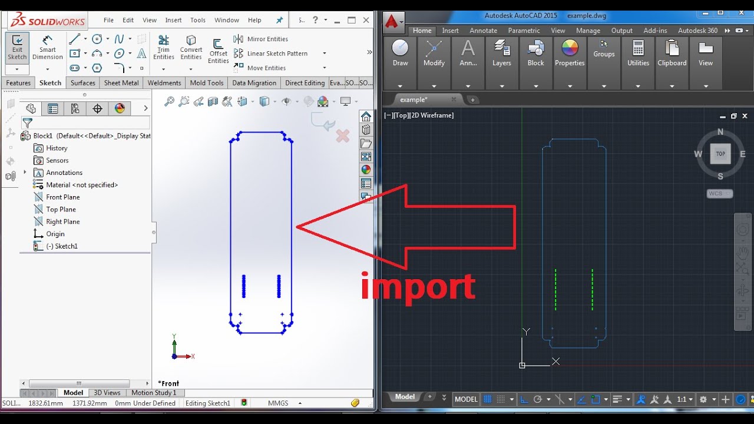Select the Corner Rectangle tool

pos(74,54)
